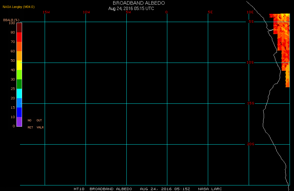This screenshot has height=191, width=294.
Task: Click the 'NO' legend label
Action: click(29, 120)
